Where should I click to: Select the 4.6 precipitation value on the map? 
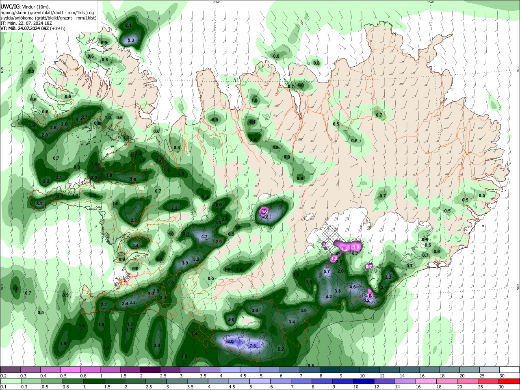coord(353,287)
